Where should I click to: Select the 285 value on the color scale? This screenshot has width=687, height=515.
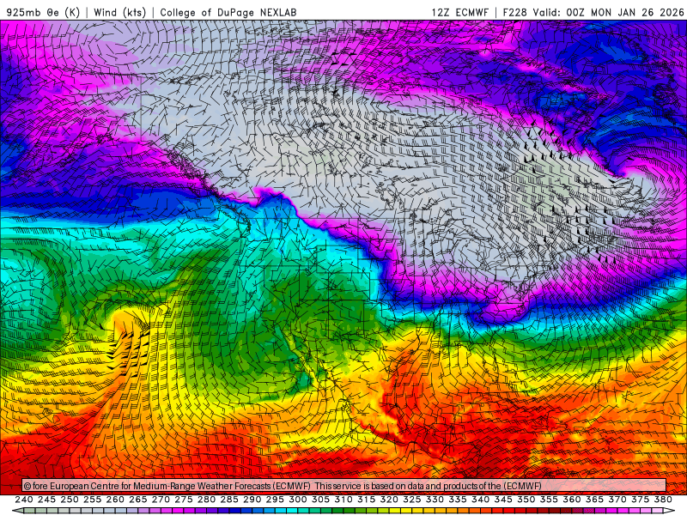coord(229,500)
